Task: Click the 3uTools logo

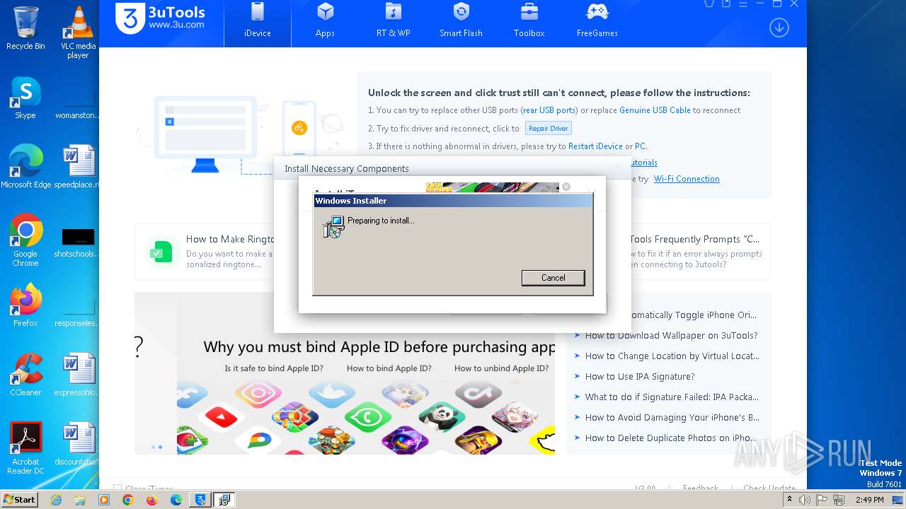Action: 161,18
